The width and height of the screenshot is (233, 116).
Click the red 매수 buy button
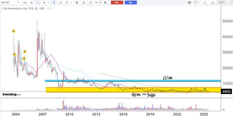pyautogui.click(x=117, y=3)
